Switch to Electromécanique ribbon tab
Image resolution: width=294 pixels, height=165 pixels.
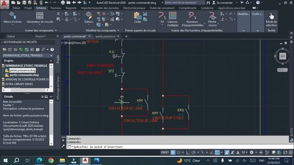(x=134, y=8)
